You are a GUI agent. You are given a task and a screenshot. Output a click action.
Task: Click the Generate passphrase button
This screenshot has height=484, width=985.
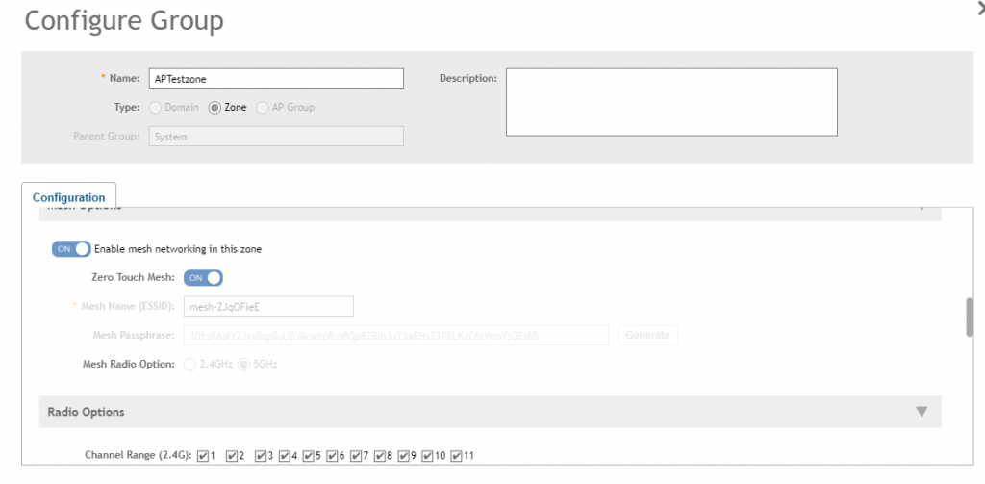coord(648,335)
